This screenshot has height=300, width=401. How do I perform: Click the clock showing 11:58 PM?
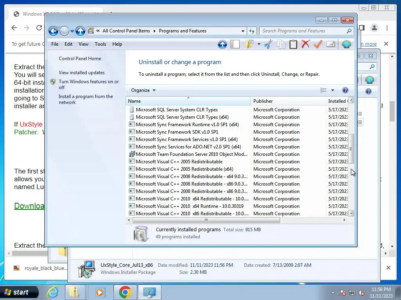point(381,289)
